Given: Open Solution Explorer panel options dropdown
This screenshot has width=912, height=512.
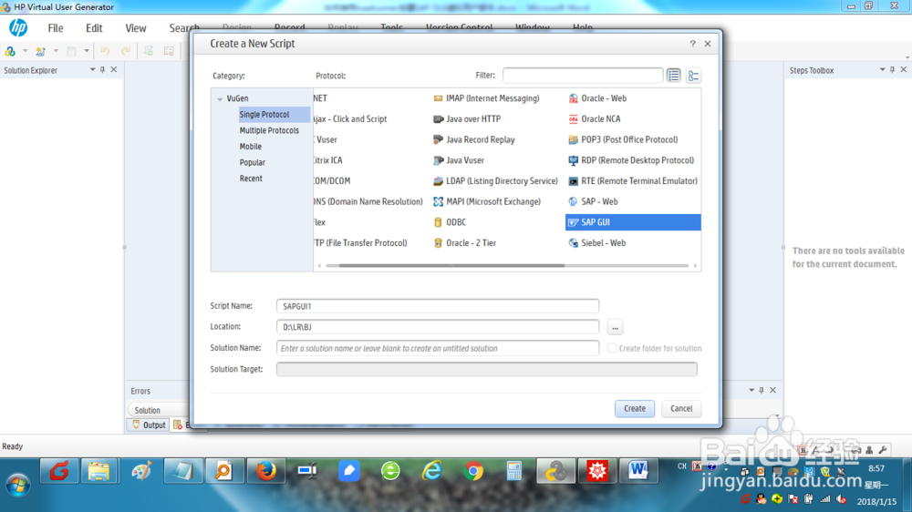Looking at the screenshot, I should pos(92,70).
